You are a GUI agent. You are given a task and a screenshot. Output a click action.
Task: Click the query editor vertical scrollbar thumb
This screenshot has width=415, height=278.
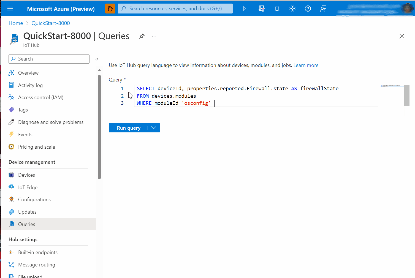tap(407, 96)
